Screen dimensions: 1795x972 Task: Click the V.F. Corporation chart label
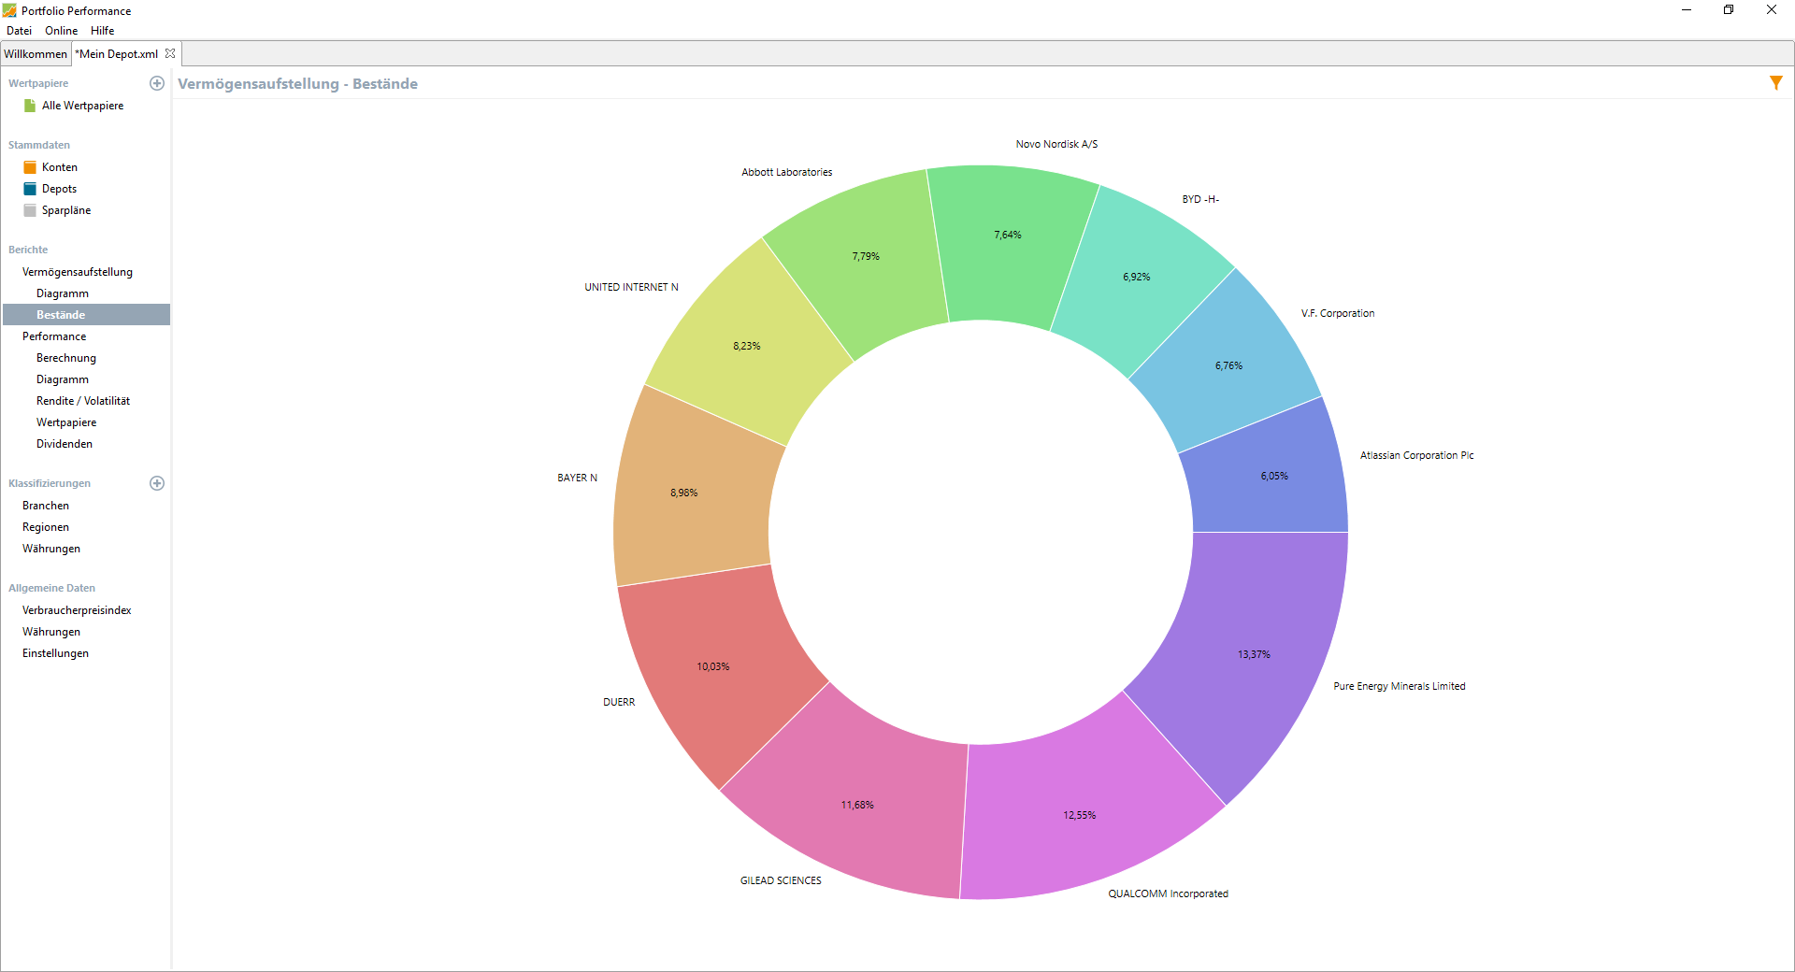coord(1338,313)
